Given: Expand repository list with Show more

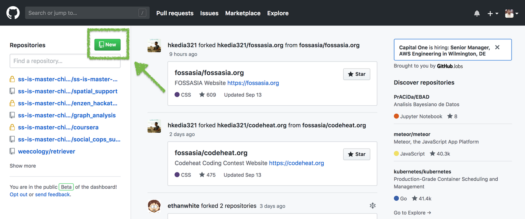Looking at the screenshot, I should coord(23,166).
